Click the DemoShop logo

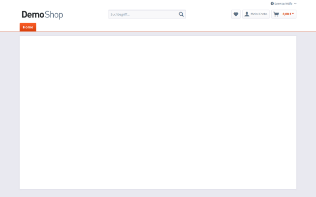tap(42, 15)
